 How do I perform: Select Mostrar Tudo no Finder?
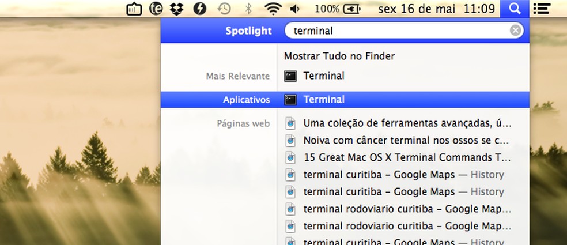click(x=339, y=56)
